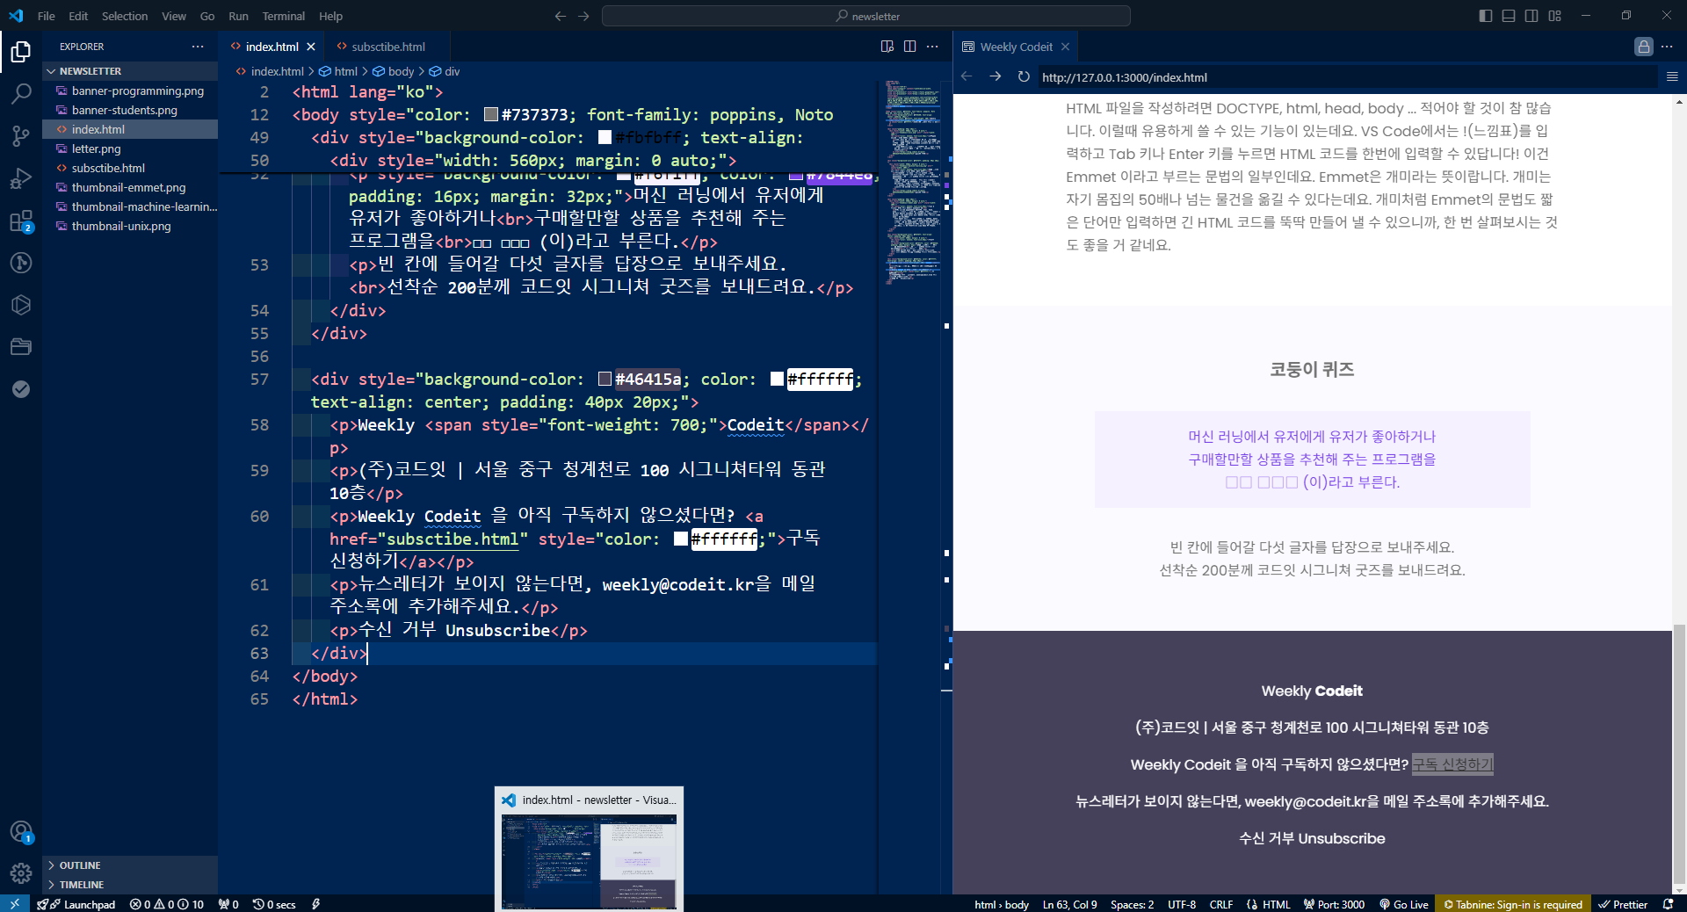
Task: Toggle the secondary side bar visibility
Action: [x=1531, y=16]
